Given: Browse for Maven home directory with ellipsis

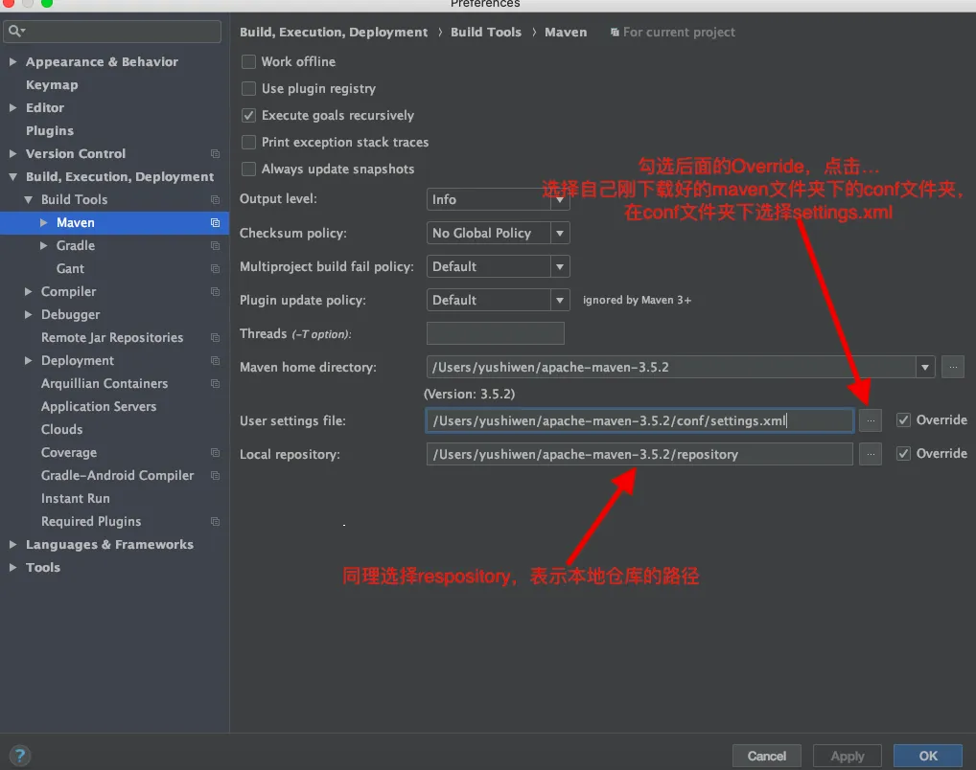Looking at the screenshot, I should 952,367.
